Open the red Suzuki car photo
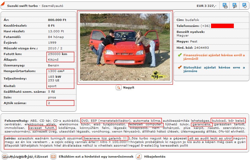 (125, 47)
